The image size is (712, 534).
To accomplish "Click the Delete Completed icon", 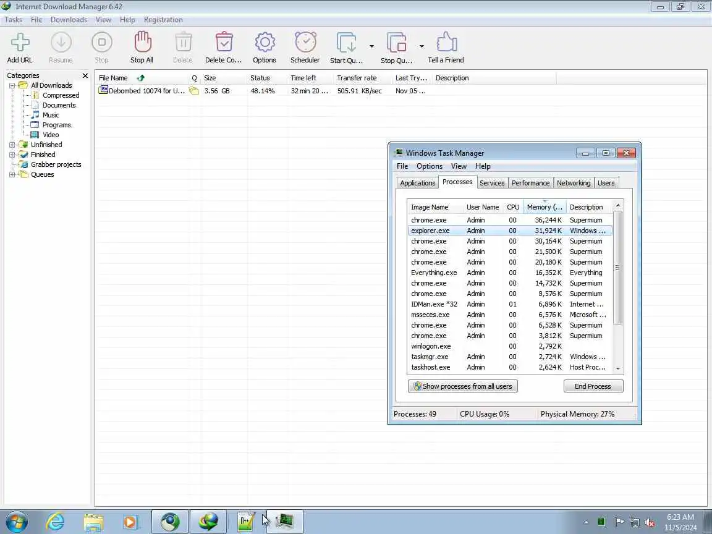I will [x=224, y=42].
